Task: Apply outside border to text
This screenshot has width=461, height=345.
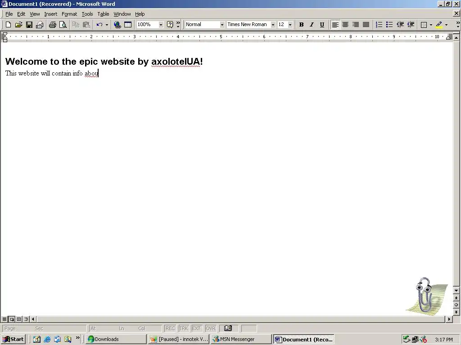Action: click(424, 25)
